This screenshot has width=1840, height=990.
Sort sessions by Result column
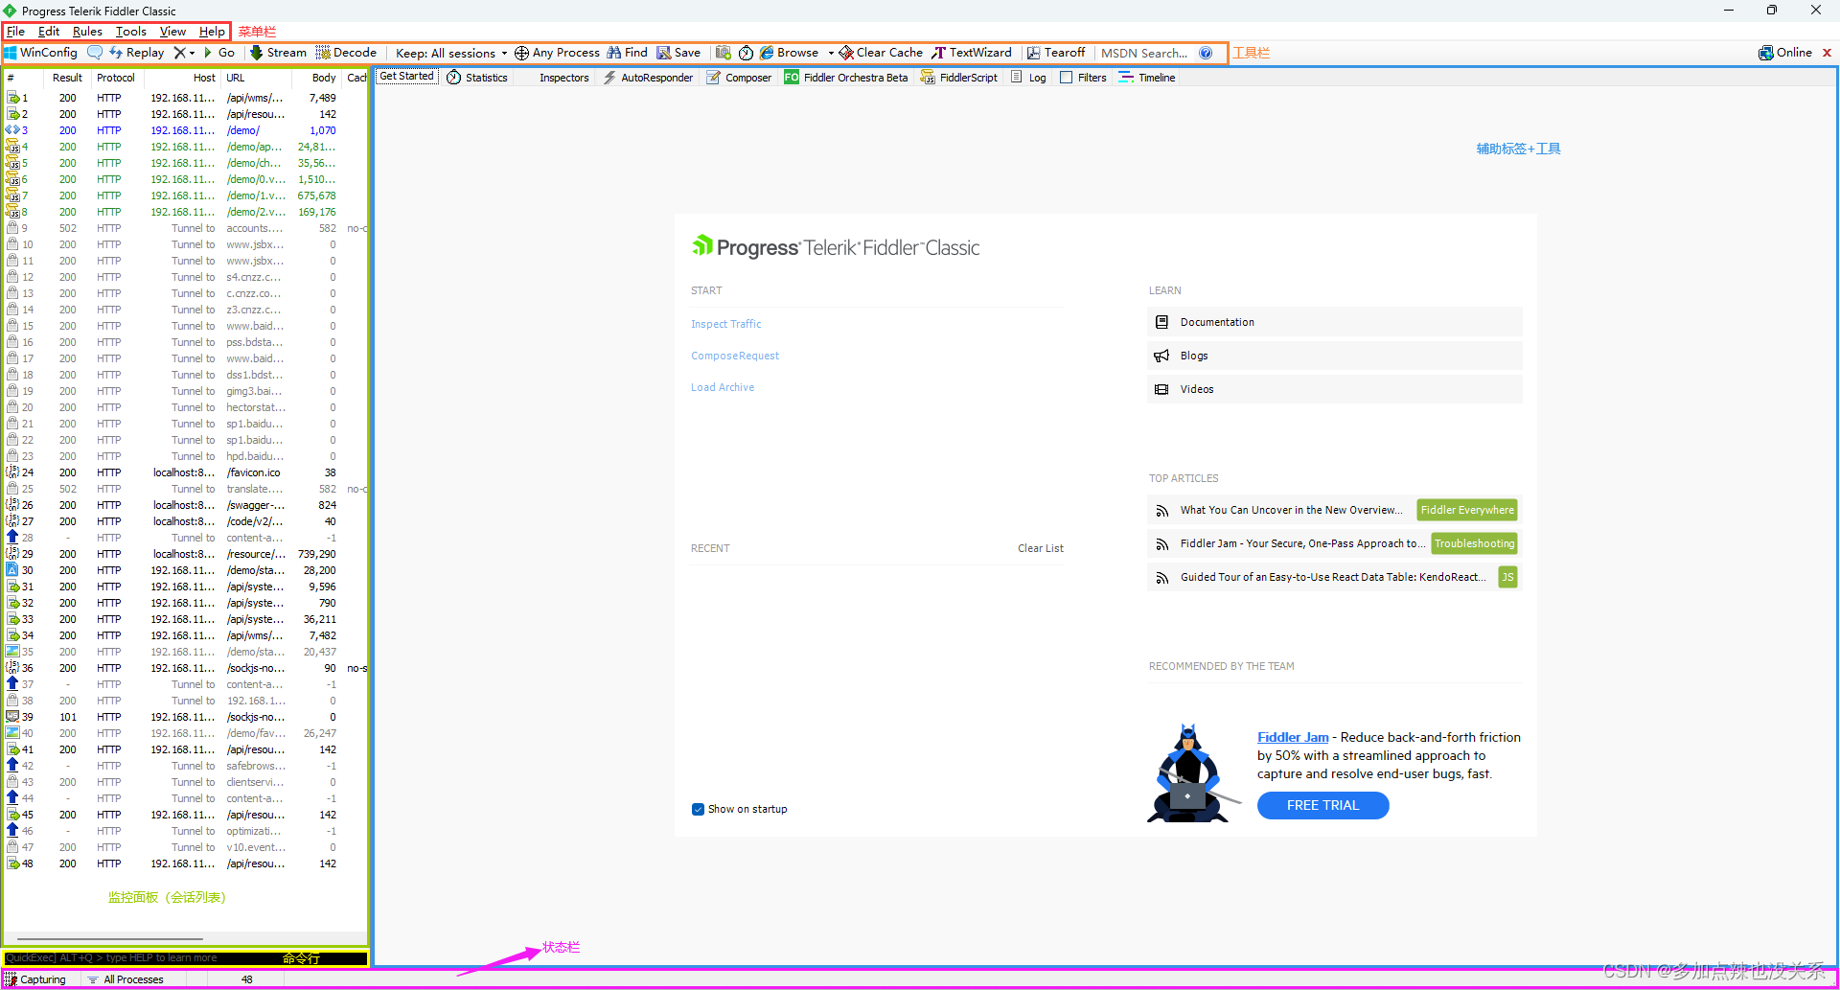point(67,78)
